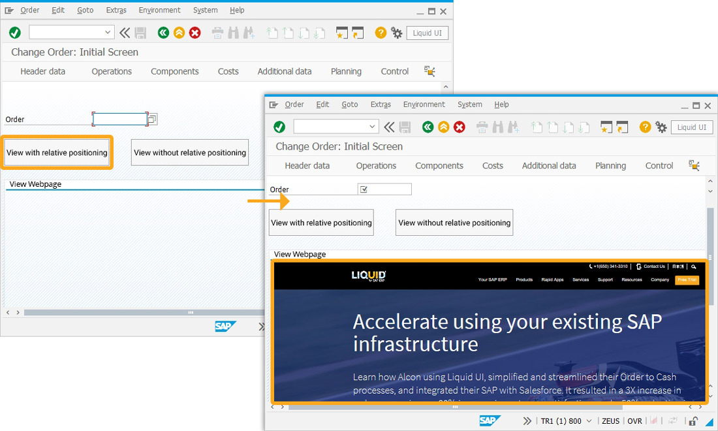This screenshot has height=431, width=718.
Task: Click the green Enter checkmark in the front window
Action: [x=279, y=127]
